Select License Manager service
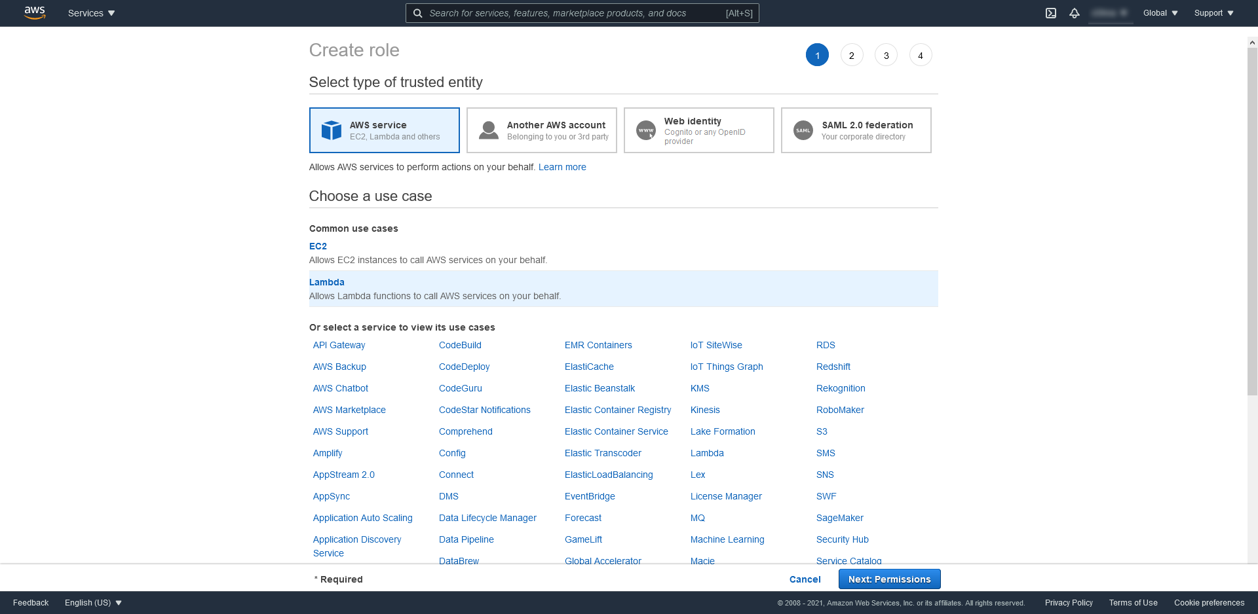The height and width of the screenshot is (614, 1258). [x=726, y=496]
